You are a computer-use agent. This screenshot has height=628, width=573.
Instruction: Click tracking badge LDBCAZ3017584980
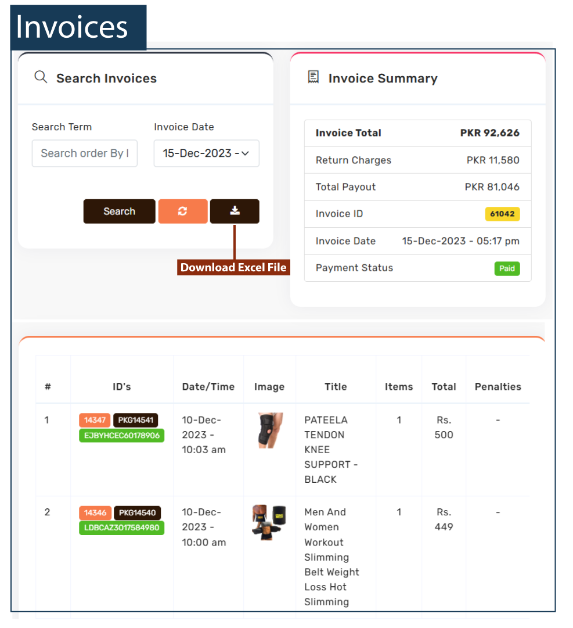pos(121,527)
